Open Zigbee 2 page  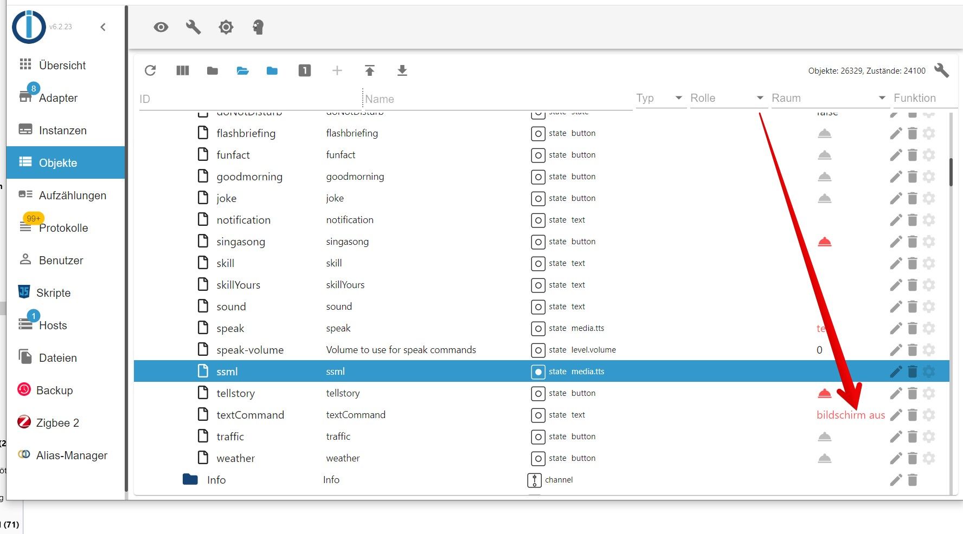[66, 422]
